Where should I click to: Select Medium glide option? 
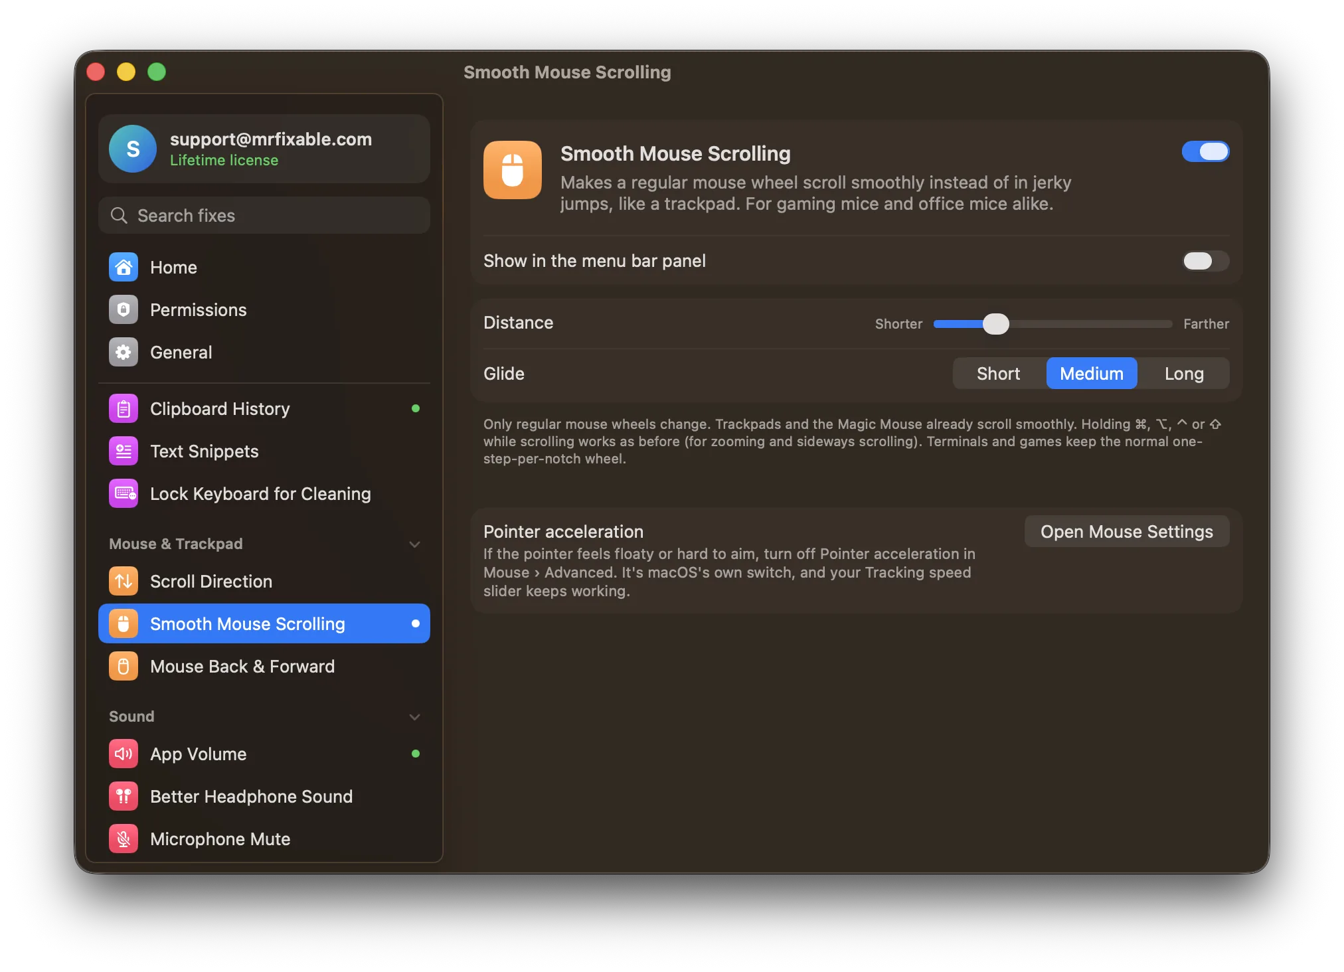1092,374
